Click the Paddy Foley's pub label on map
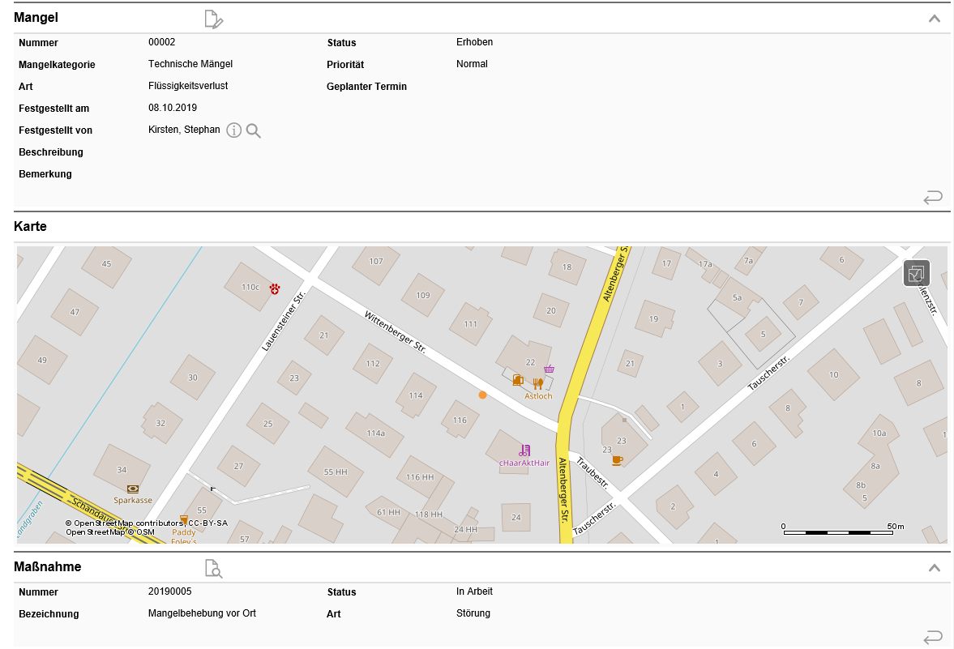This screenshot has height=649, width=954. (184, 532)
